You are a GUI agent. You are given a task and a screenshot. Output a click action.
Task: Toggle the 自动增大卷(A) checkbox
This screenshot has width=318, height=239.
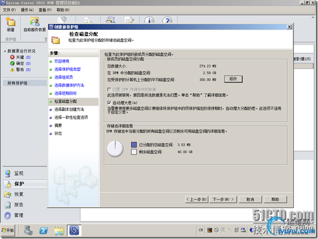click(109, 103)
